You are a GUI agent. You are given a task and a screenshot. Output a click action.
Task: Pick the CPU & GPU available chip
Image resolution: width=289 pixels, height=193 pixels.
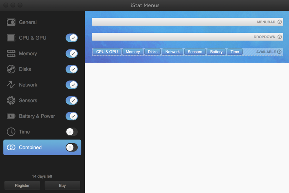click(x=107, y=52)
